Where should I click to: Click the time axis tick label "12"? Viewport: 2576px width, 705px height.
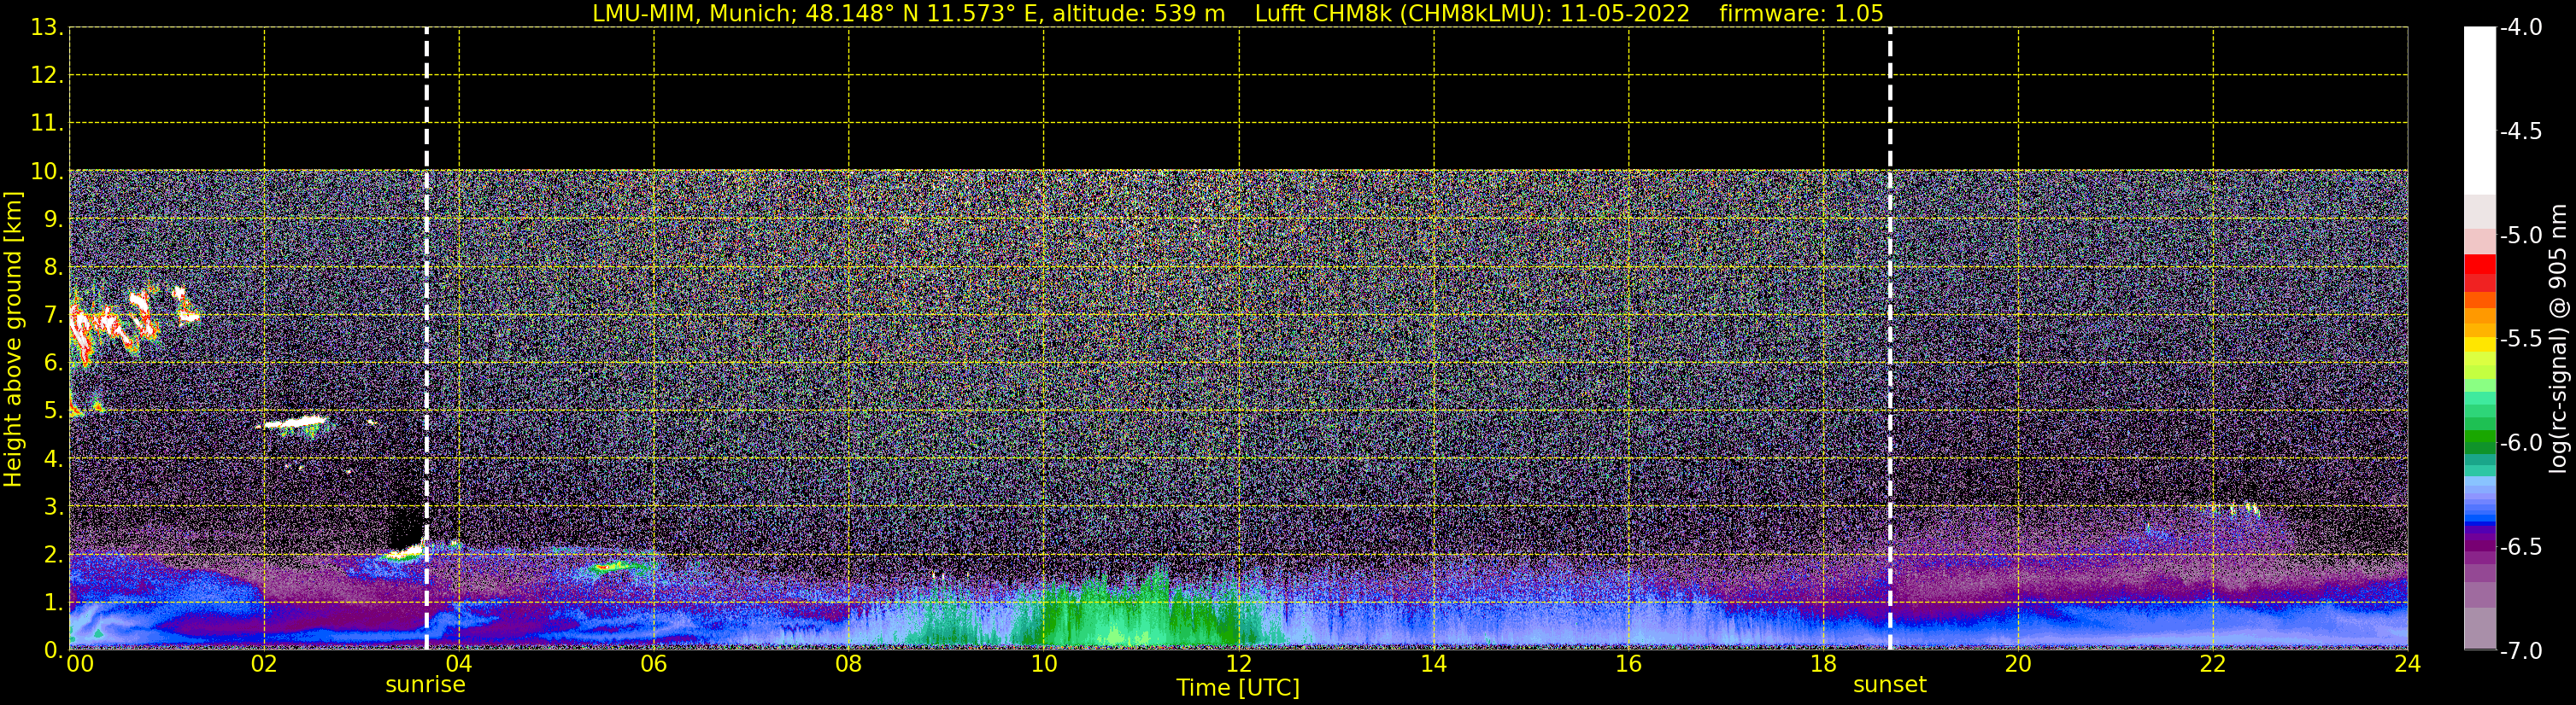pos(1239,664)
